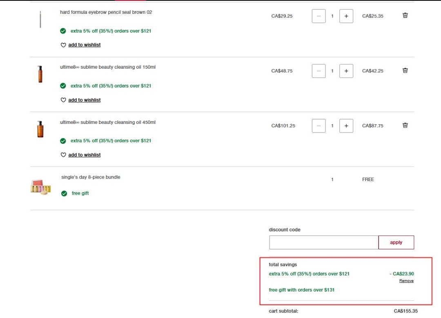The image size is (441, 318).
Task: Increase cleansing oil 150ml quantity
Action: tap(346, 71)
